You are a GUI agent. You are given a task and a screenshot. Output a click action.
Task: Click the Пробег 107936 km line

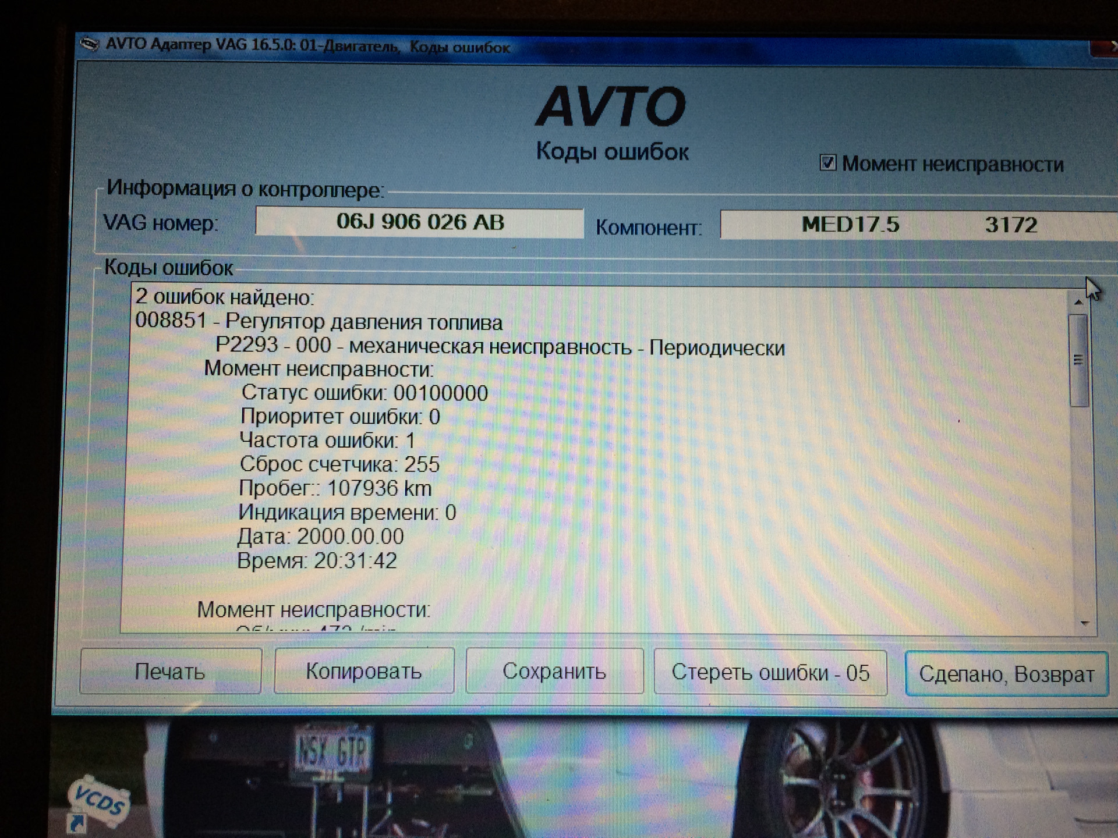335,488
